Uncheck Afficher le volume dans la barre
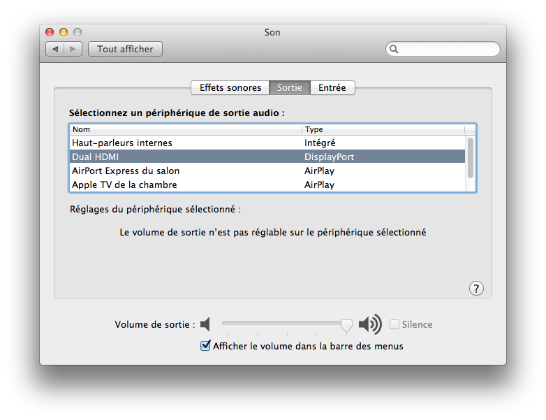The height and width of the screenshot is (420, 546). point(205,345)
